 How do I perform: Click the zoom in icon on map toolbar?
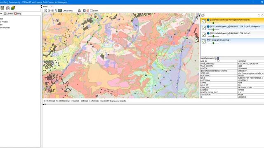pos(49,11)
